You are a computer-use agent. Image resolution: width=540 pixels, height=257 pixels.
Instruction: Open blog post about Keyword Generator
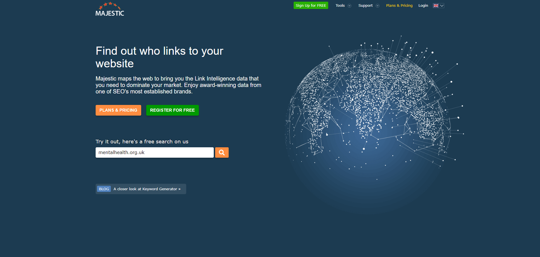(x=147, y=189)
